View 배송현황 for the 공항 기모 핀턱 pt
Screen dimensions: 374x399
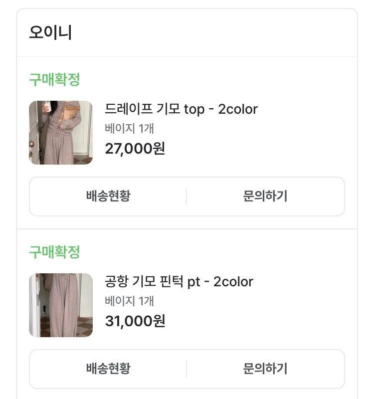coord(108,369)
